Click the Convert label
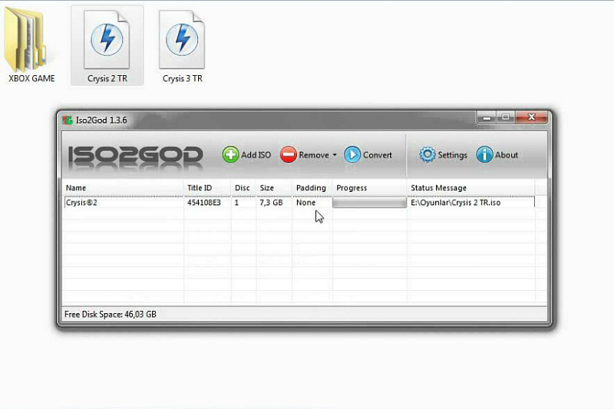This screenshot has height=409, width=614. pyautogui.click(x=378, y=155)
